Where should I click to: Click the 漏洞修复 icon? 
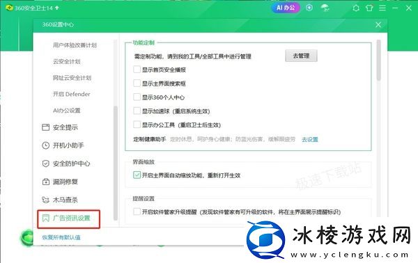(x=45, y=182)
